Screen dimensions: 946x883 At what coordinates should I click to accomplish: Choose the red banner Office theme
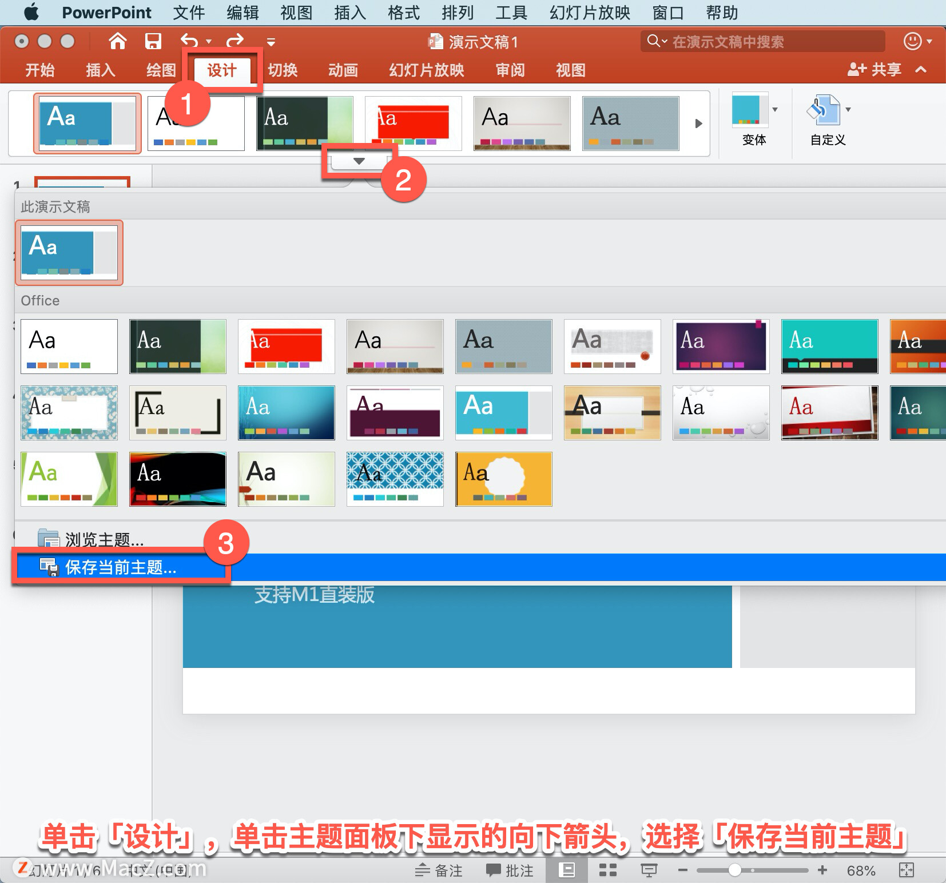287,347
